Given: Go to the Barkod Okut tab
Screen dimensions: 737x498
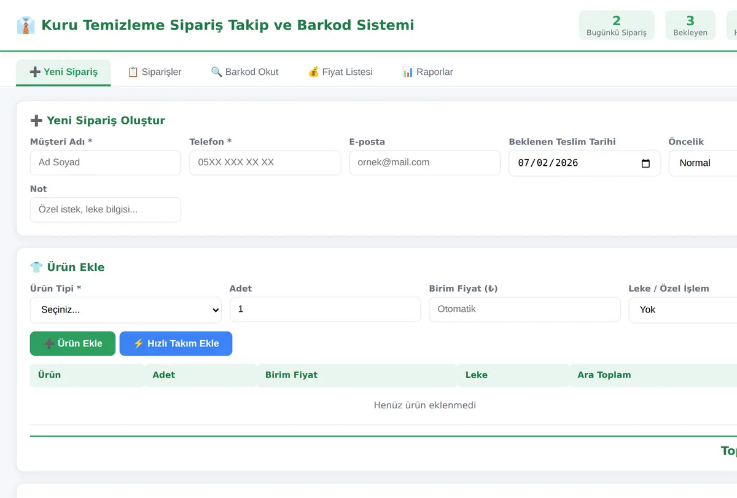Looking at the screenshot, I should pyautogui.click(x=244, y=72).
